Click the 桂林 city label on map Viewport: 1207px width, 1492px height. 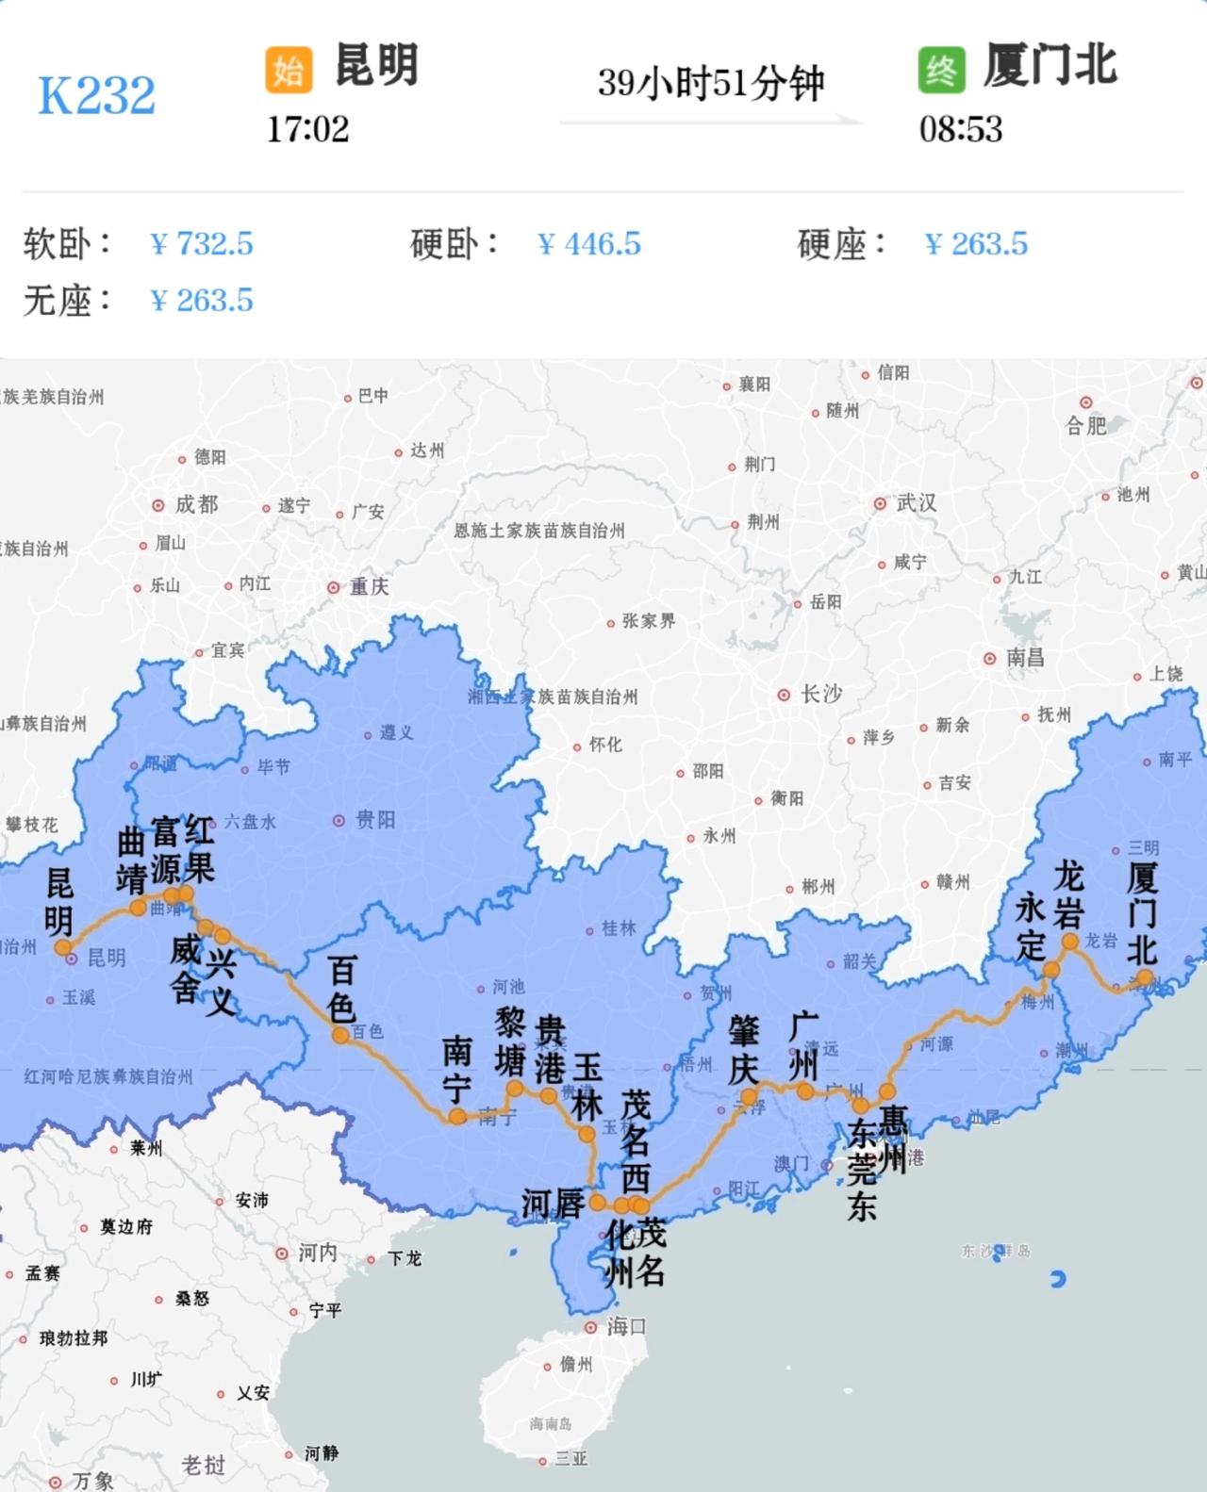pos(619,928)
